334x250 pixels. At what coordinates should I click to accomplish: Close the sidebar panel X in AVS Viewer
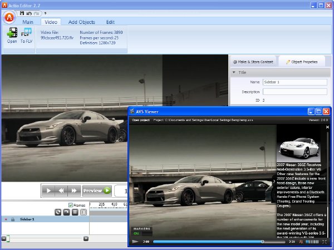[327, 127]
